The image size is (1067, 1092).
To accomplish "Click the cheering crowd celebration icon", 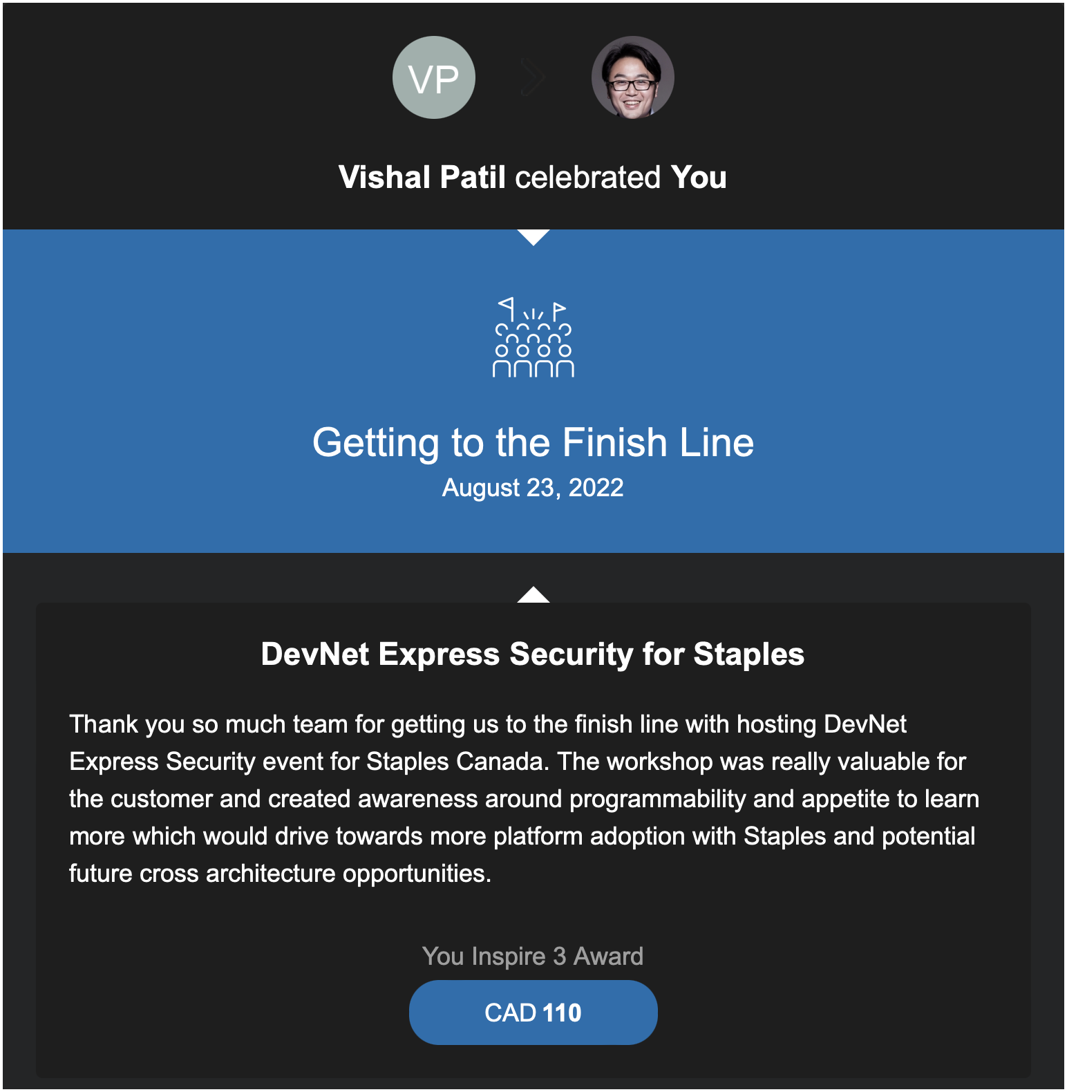I will pos(533,338).
